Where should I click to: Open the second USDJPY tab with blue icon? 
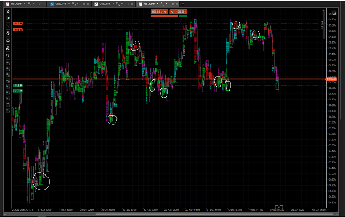[x=70, y=4]
